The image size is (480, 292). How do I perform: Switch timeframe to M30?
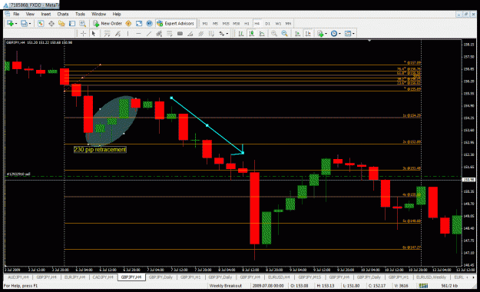tap(236, 24)
